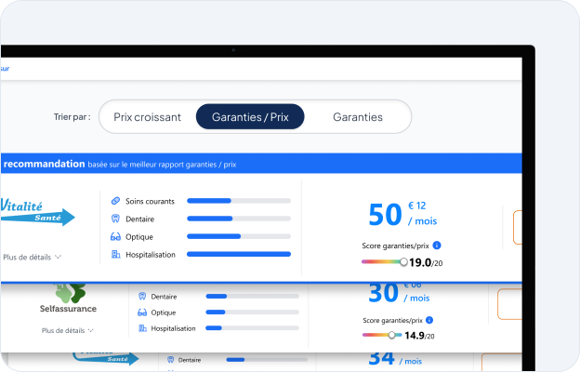Click the Dentaire tooth icon in Vitalité card

pos(115,219)
